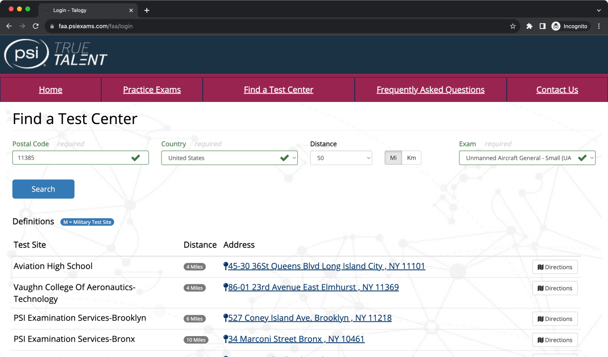This screenshot has height=357, width=608.
Task: Open the Exam selection dropdown
Action: pyautogui.click(x=527, y=158)
